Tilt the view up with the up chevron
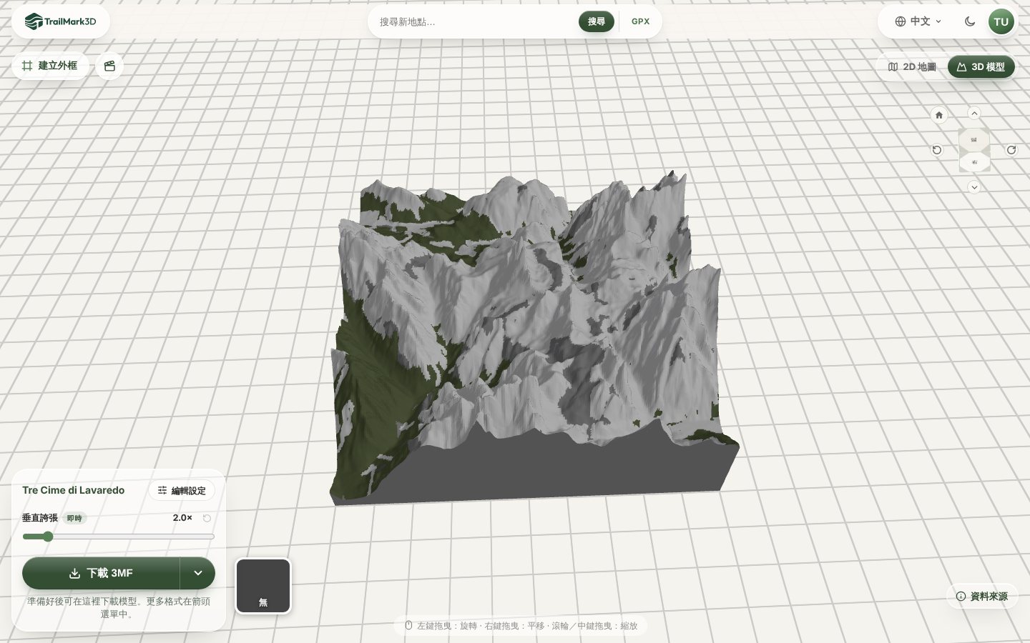Screen dimensions: 1030x643 click(974, 113)
